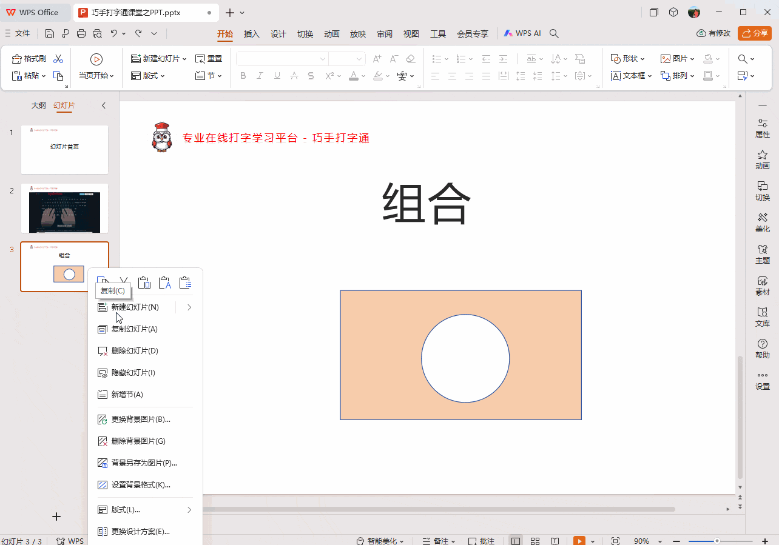Open the 帮助 help sidebar icon
This screenshot has width=779, height=545.
[x=763, y=349]
